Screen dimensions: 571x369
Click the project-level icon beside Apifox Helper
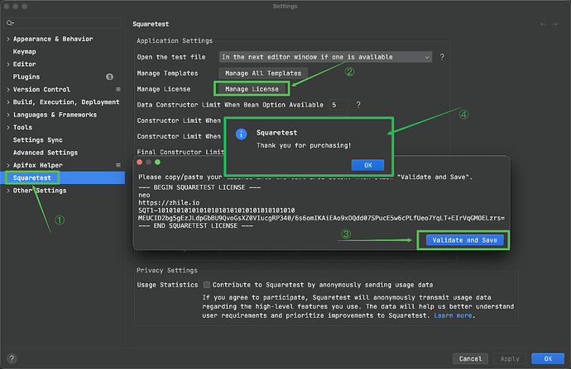coord(118,165)
